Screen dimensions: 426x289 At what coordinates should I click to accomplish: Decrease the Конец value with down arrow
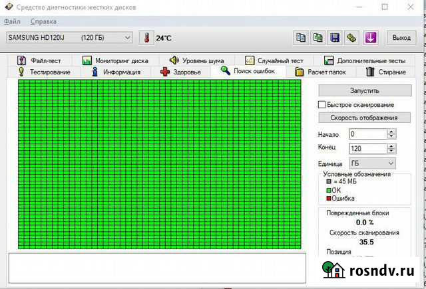coord(391,151)
